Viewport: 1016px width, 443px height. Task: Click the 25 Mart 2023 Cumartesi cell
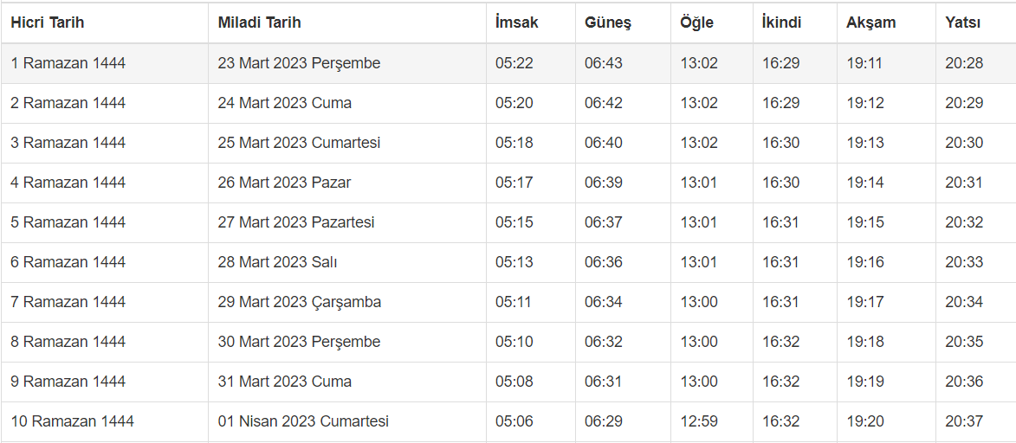tap(299, 143)
